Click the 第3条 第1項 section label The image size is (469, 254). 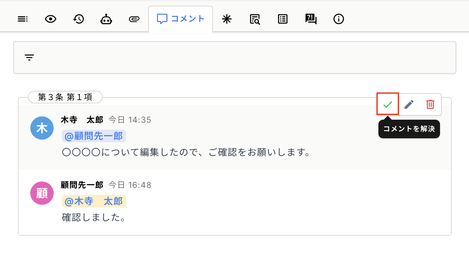[65, 97]
